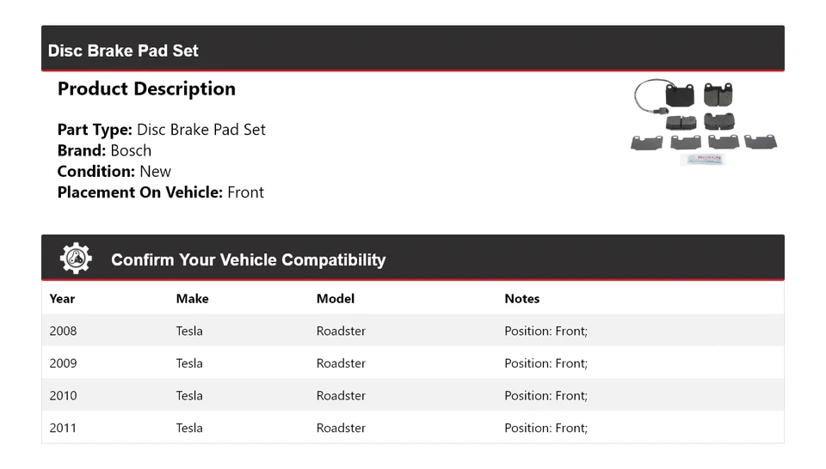Click the Part Type line
Viewport: 826px width, 469px height.
pyautogui.click(x=161, y=130)
